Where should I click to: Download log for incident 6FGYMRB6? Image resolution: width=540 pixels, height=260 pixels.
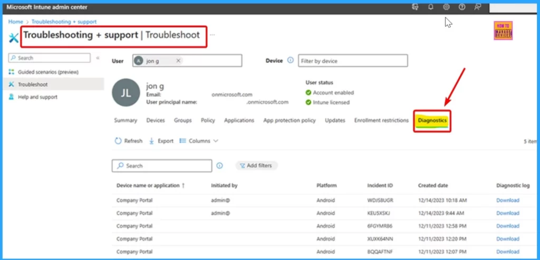pos(508,226)
